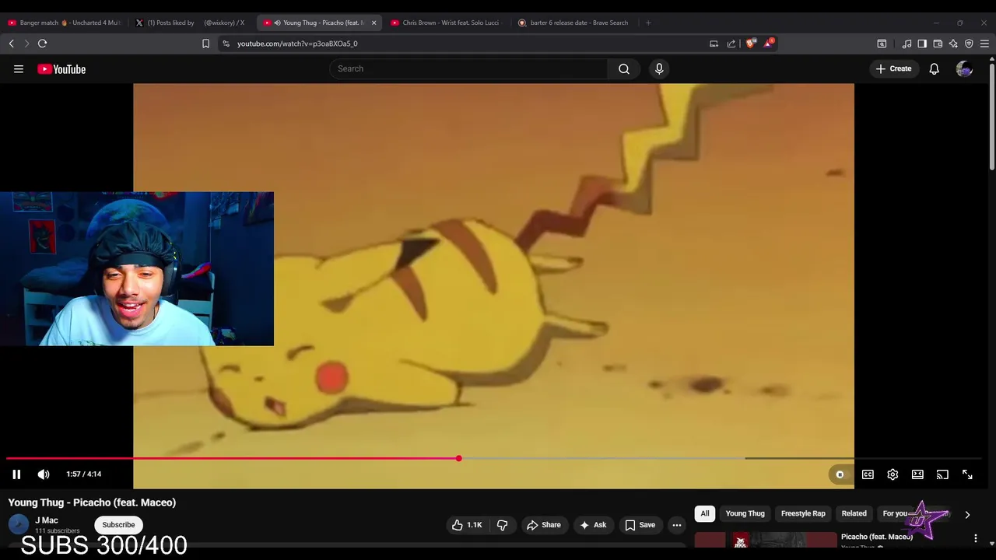Like the video with 1.1K likes
This screenshot has height=560, width=996.
click(x=466, y=525)
